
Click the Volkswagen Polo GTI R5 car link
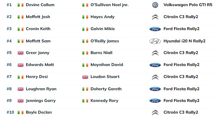(x=188, y=5)
